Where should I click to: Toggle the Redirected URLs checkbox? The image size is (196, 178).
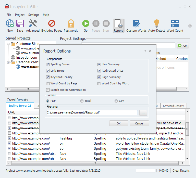(99, 71)
